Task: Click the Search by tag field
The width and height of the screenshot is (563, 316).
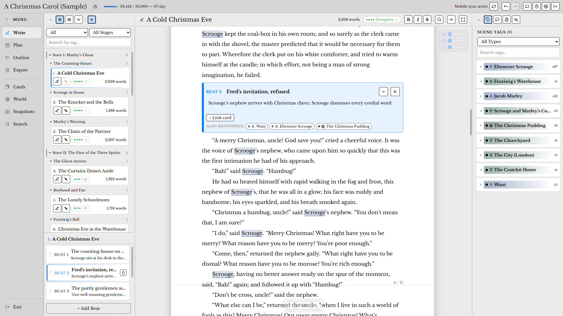Action: point(89,42)
